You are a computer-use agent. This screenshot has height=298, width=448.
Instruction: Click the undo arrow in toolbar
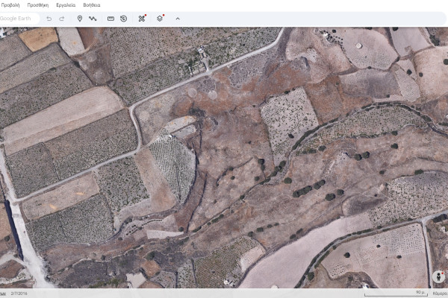49,18
